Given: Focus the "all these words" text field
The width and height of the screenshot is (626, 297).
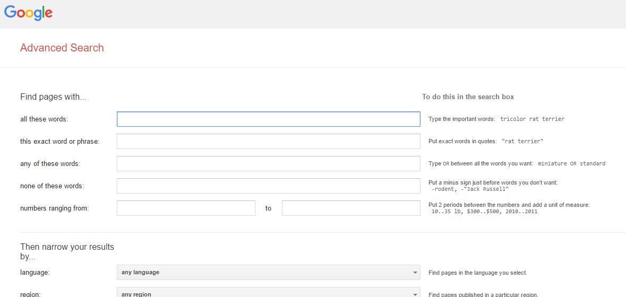Looking at the screenshot, I should coord(268,119).
